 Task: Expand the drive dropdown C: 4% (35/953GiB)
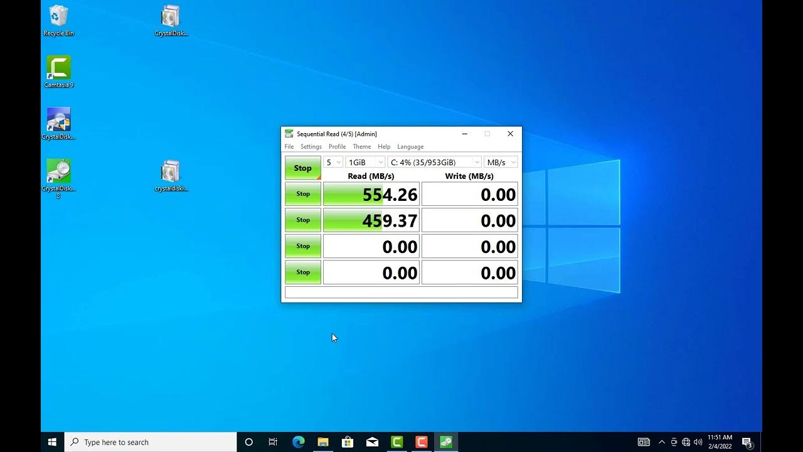435,162
